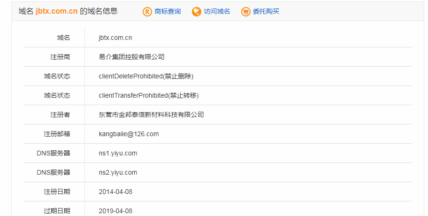Click the shopping cart icon
The height and width of the screenshot is (216, 428).
[x=245, y=12]
